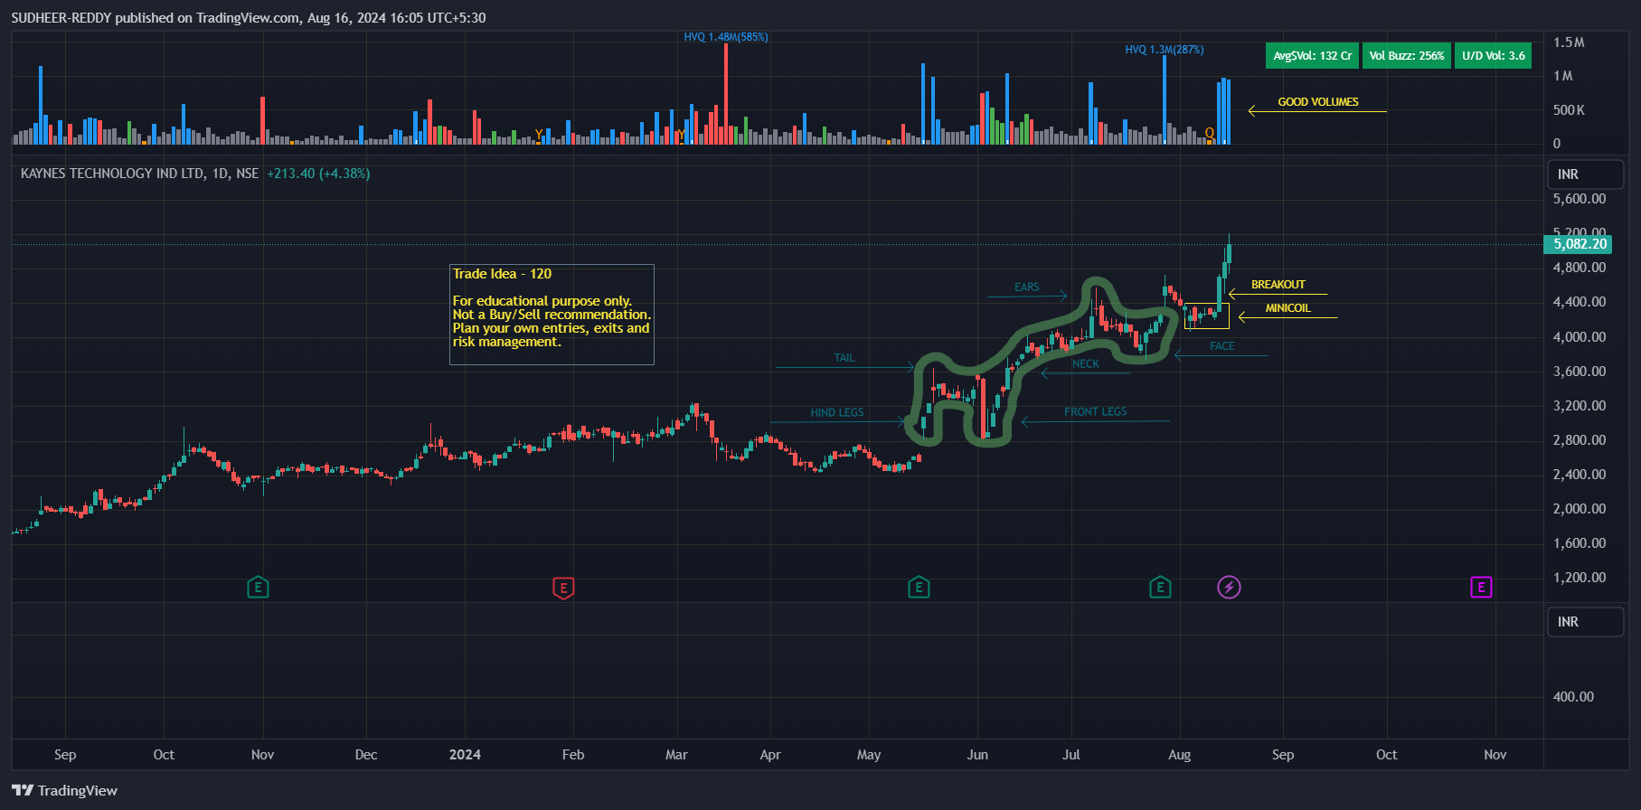The width and height of the screenshot is (1641, 810).
Task: Open the INR currency selector beside the price chart
Action: tap(1586, 174)
